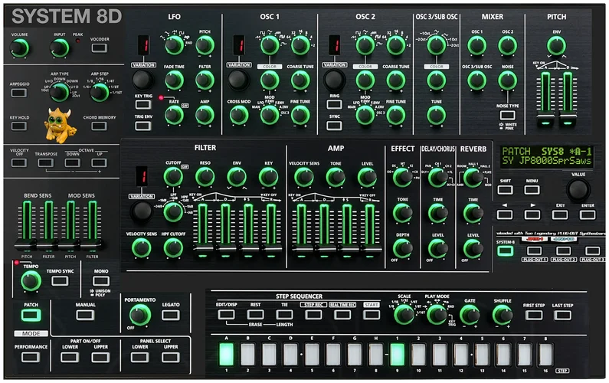The image size is (609, 383).
Task: Click the Mixer Noise Type button
Action: 508,116
